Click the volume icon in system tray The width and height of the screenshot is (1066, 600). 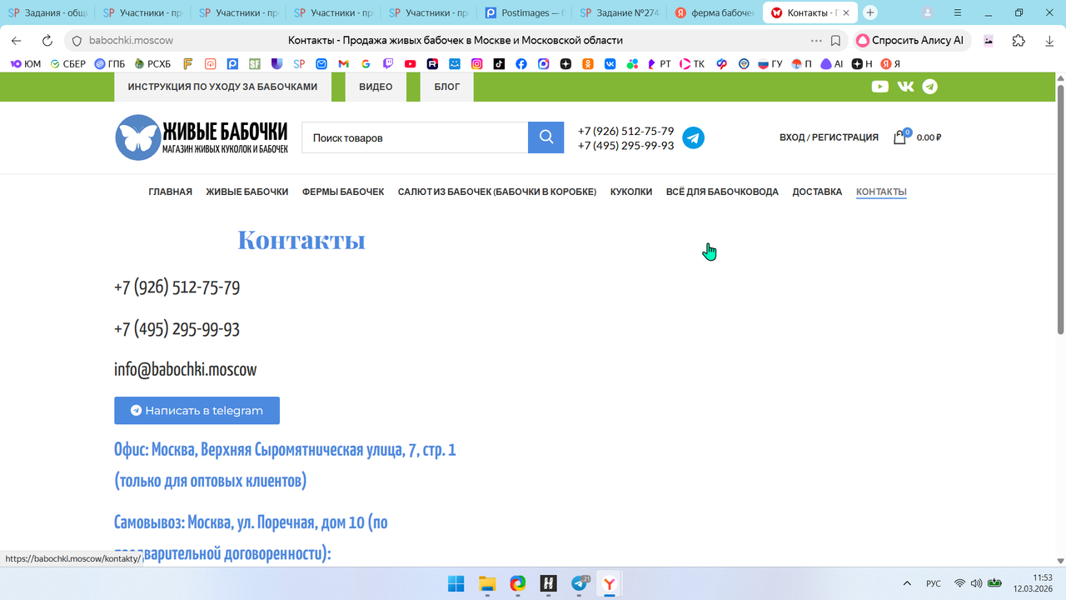point(976,583)
